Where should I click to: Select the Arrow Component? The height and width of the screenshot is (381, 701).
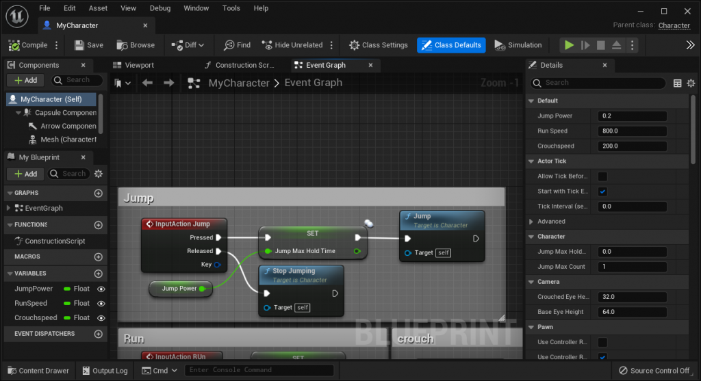(x=62, y=126)
